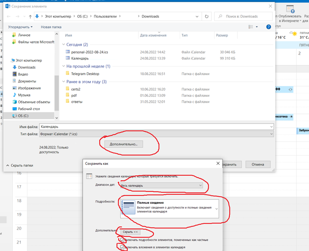Refresh the Downloads folder view
309x251 pixels.
(x=207, y=17)
